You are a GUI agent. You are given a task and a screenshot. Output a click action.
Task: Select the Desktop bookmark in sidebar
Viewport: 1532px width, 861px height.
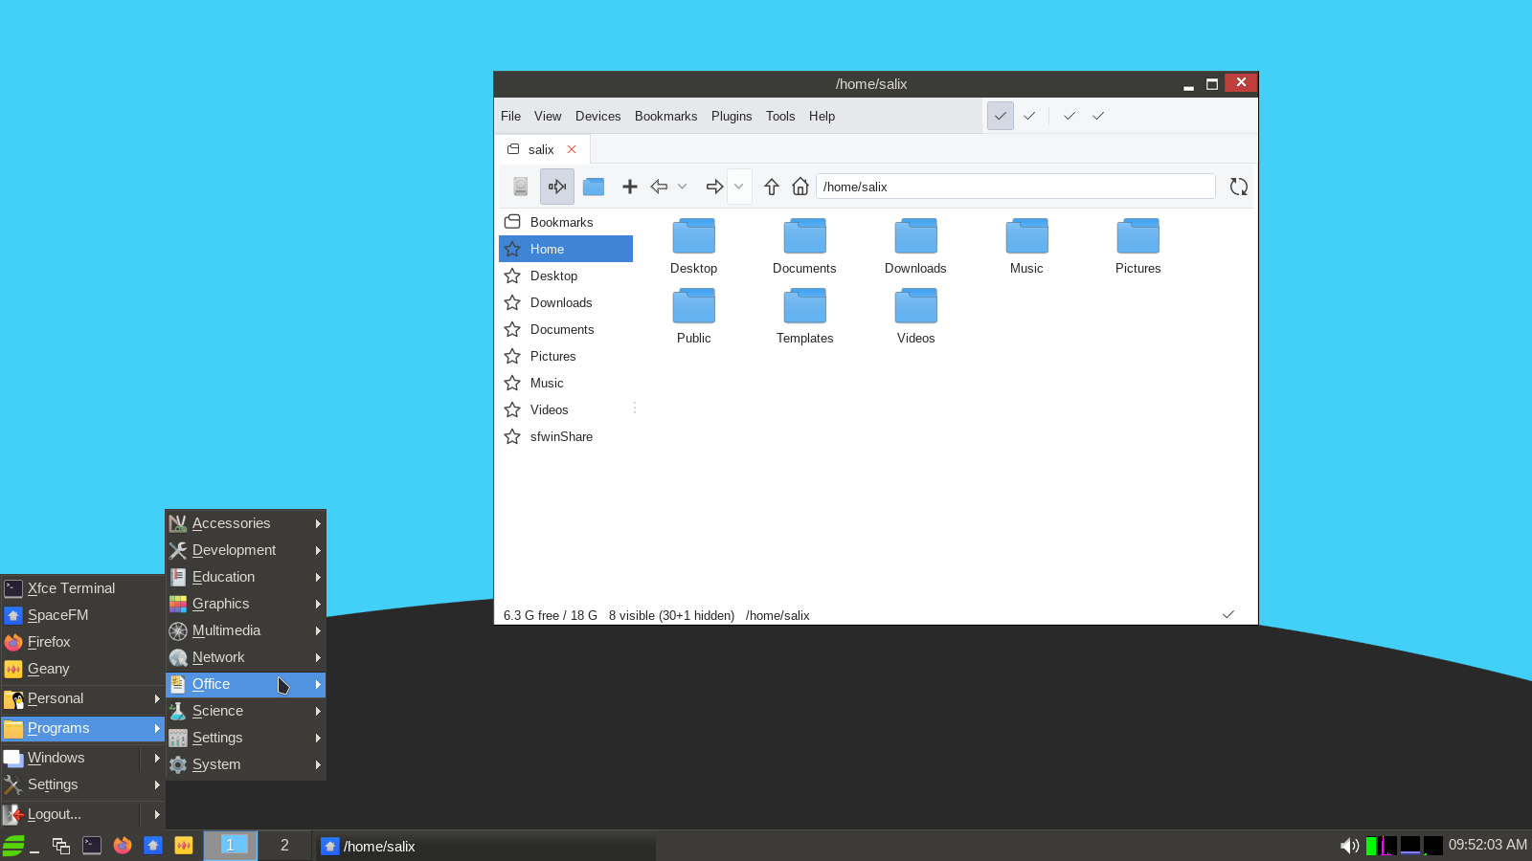pos(566,276)
